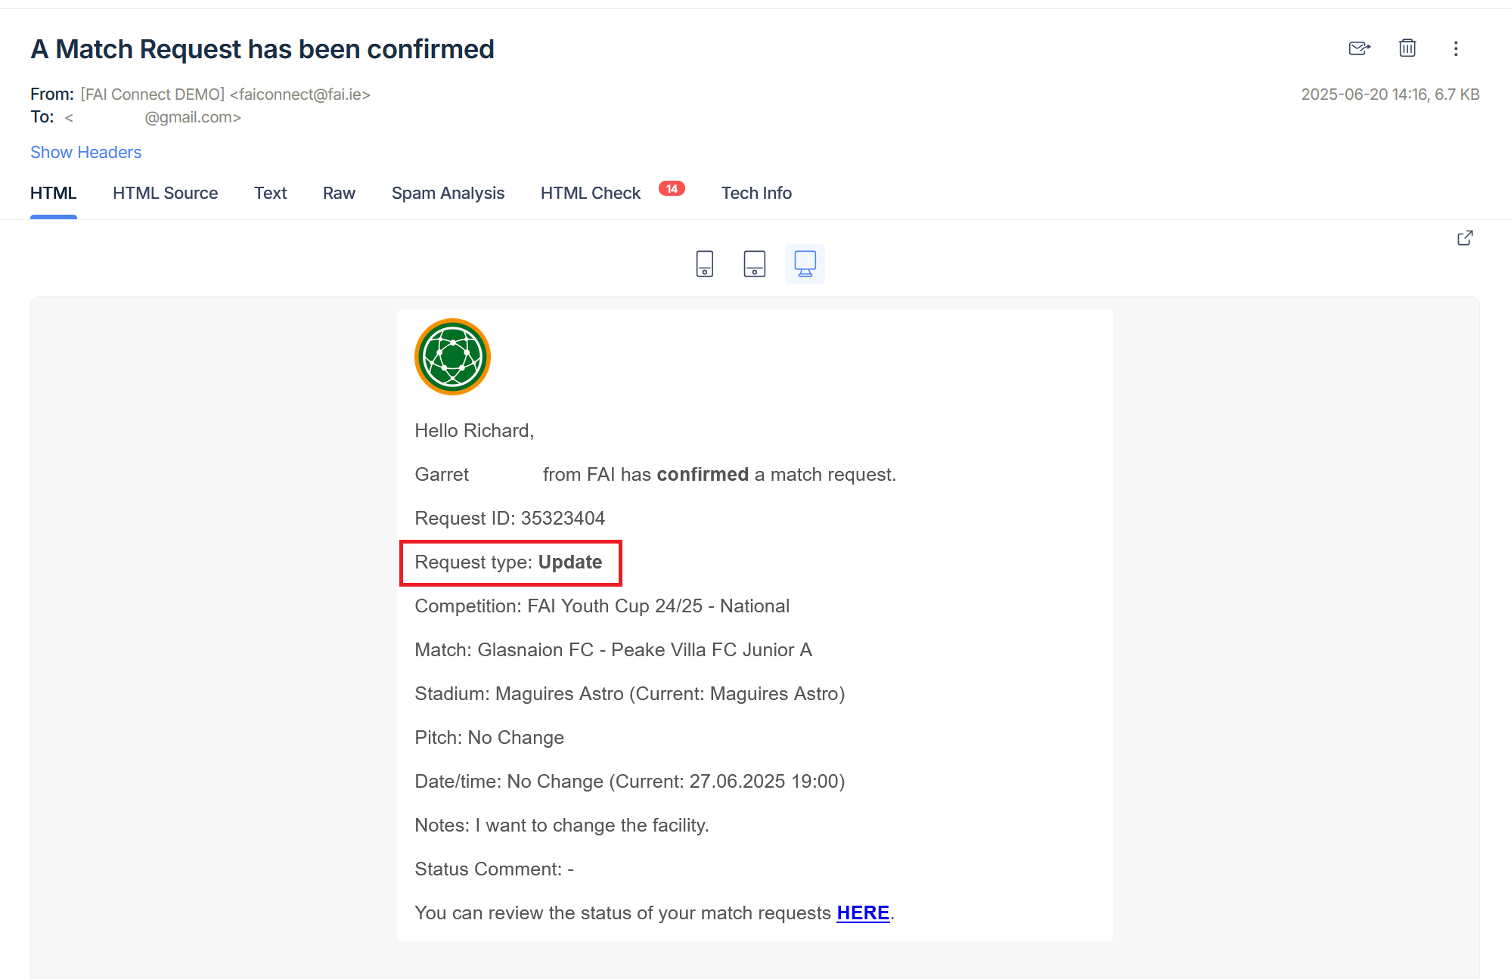Viewport: 1511px width, 979px height.
Task: Switch to the tablet preview
Action: coord(754,264)
